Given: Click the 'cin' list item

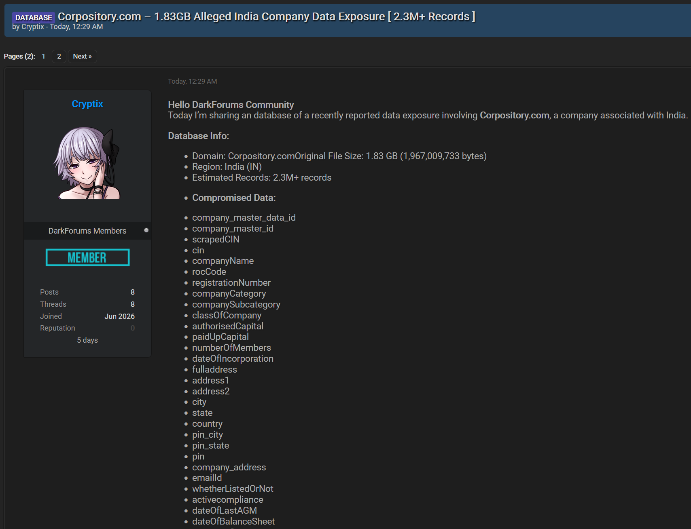Looking at the screenshot, I should click(x=198, y=251).
